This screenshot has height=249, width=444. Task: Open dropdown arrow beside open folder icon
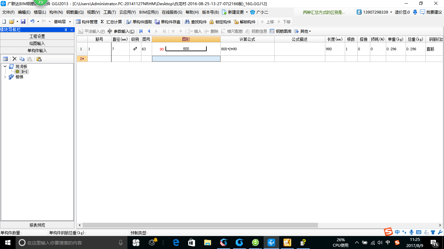pyautogui.click(x=17, y=22)
